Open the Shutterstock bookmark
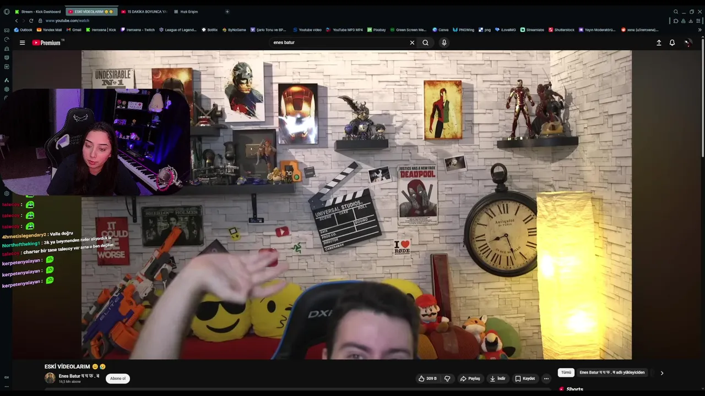The image size is (705, 396). point(561,30)
